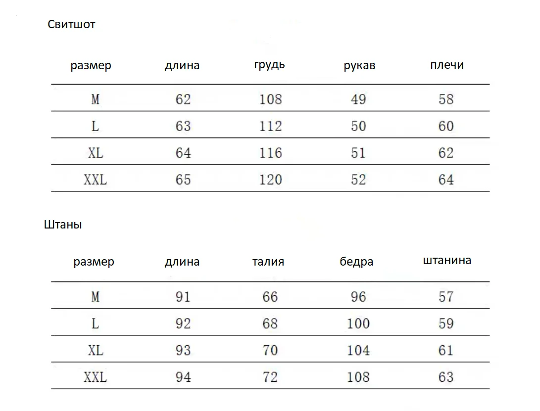The height and width of the screenshot is (411, 540).
Task: Select the штанина column header
Action: coord(447,260)
